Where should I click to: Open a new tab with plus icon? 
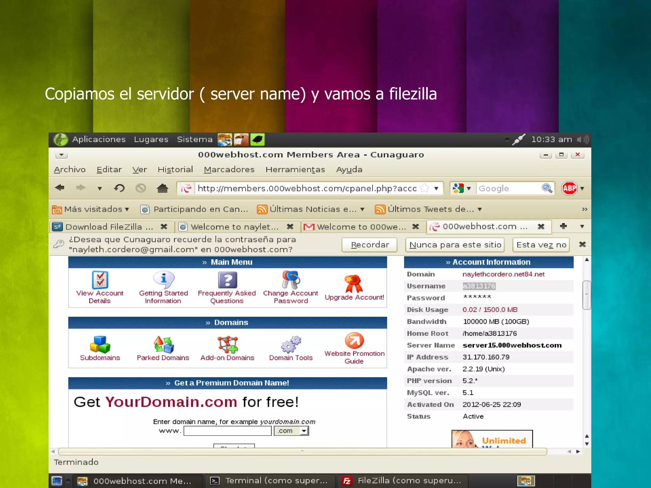[x=563, y=226]
